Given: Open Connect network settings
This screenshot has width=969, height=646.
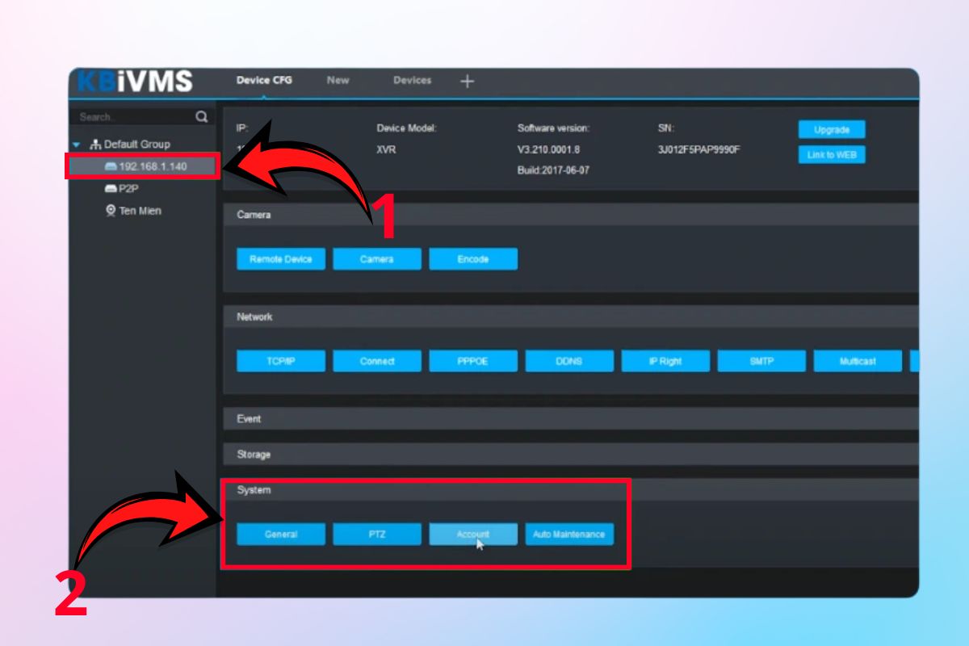Looking at the screenshot, I should click(377, 361).
